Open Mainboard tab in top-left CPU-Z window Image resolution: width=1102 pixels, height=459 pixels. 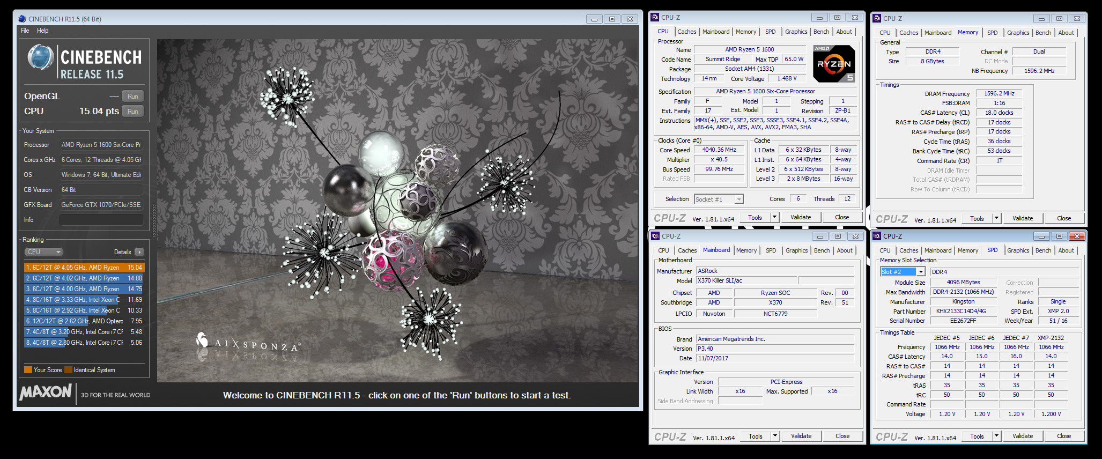pyautogui.click(x=716, y=32)
